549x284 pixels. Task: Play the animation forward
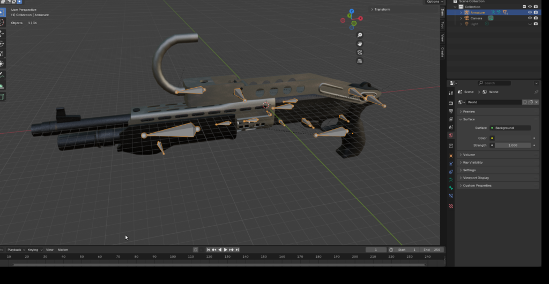pyautogui.click(x=226, y=250)
